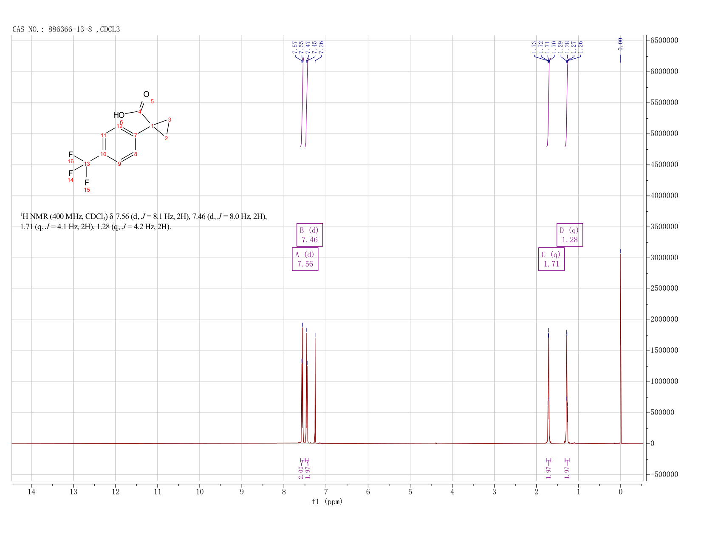This screenshot has height=542, width=701.
Task: Click the 14 ppm axis tick label
Action: click(x=31, y=492)
